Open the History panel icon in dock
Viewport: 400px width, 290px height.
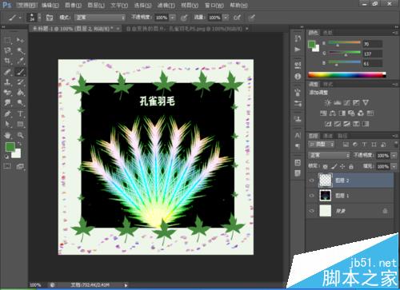point(298,38)
